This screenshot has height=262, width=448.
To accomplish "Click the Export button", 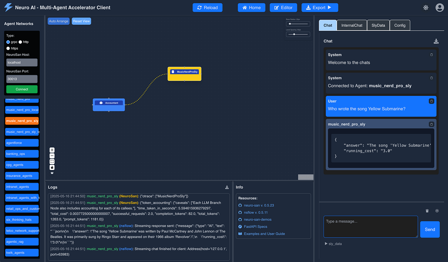I will point(320,8).
